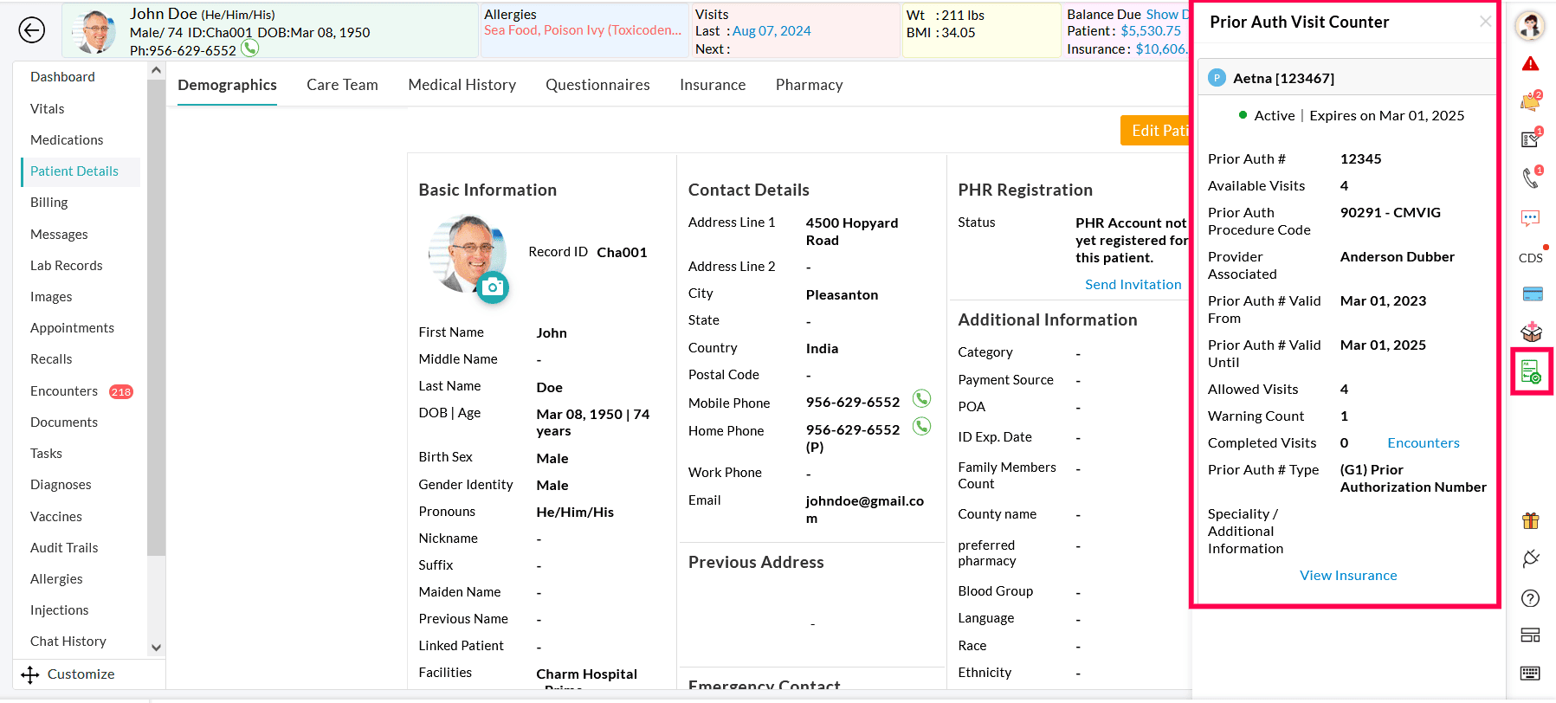Switch to the Medical History tab
The image size is (1556, 703).
(x=462, y=85)
